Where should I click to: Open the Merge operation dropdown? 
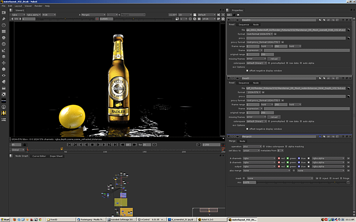[251, 147]
